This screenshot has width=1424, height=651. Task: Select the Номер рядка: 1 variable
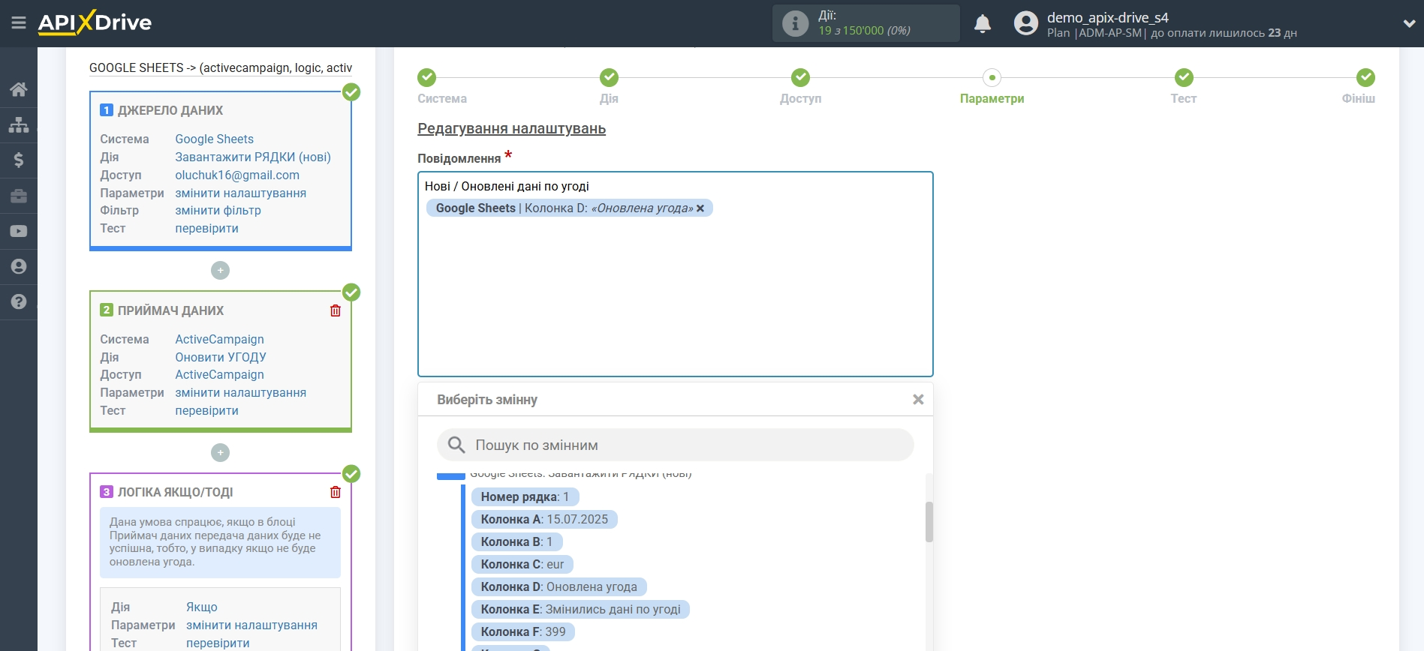pos(525,496)
